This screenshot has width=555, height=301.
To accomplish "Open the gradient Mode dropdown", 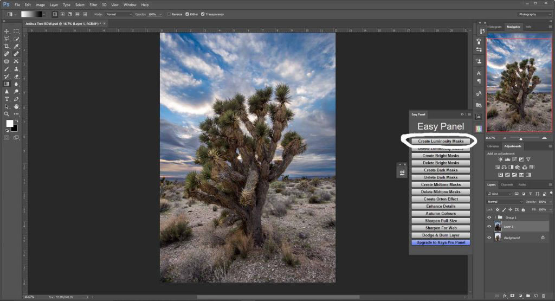I will (118, 14).
